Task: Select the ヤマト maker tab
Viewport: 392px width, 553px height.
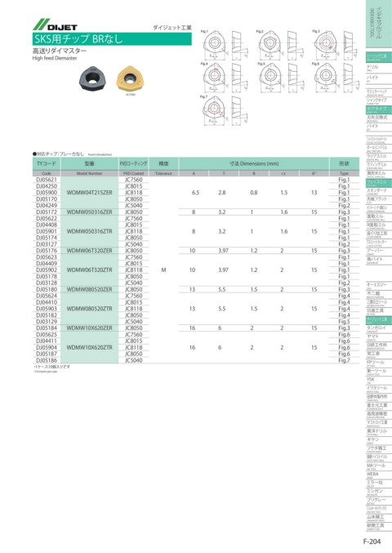Action: point(379,337)
